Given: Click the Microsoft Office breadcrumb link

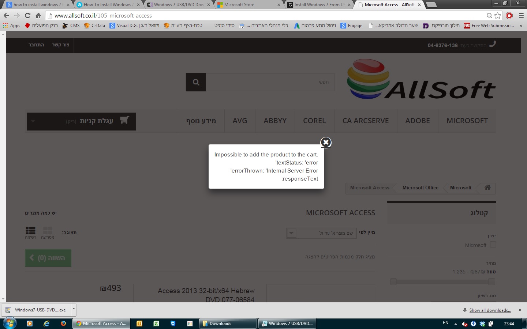Looking at the screenshot, I should click(420, 188).
